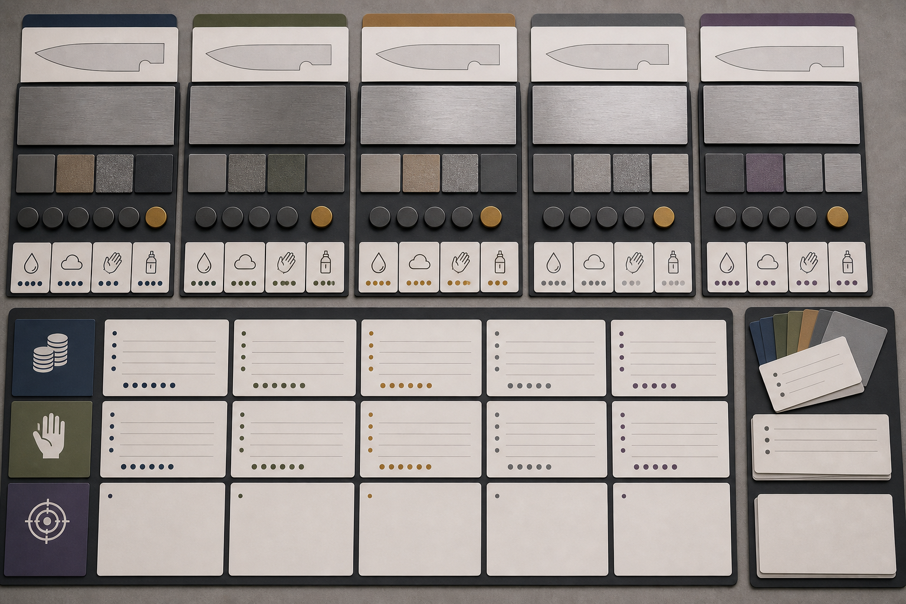The height and width of the screenshot is (604, 906).
Task: Switch to the gray column top tab
Action: pyautogui.click(x=608, y=20)
